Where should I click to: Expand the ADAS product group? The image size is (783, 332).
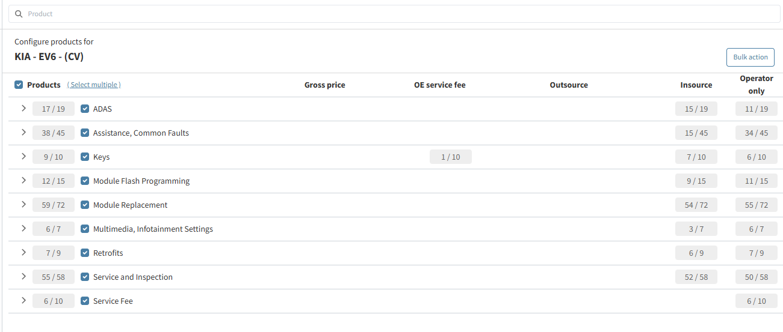(x=23, y=109)
